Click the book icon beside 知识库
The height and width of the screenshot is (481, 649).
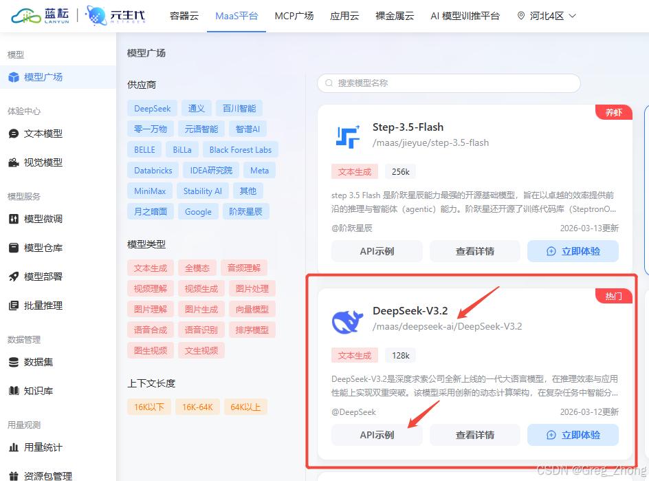[x=14, y=391]
